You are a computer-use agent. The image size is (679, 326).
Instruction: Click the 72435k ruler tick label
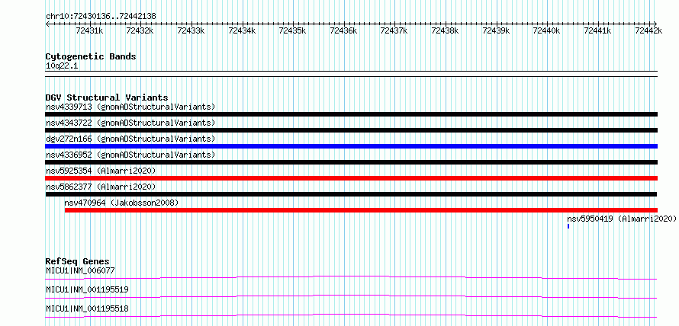tap(293, 30)
